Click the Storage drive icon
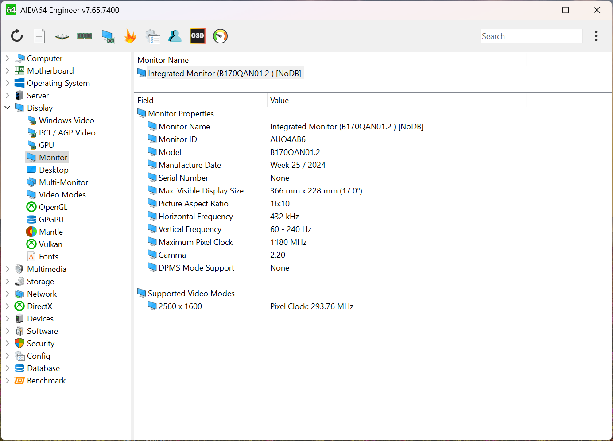 (x=19, y=281)
